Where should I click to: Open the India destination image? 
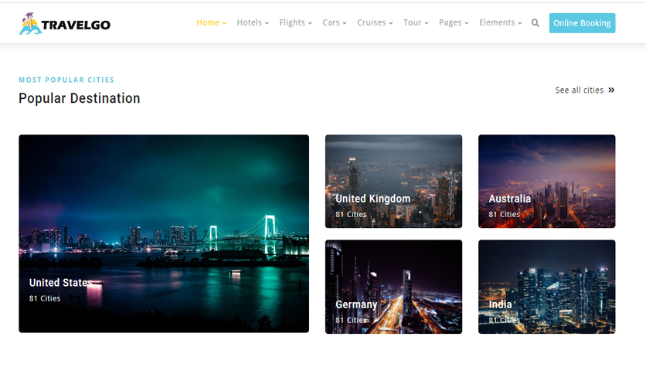coord(547,287)
